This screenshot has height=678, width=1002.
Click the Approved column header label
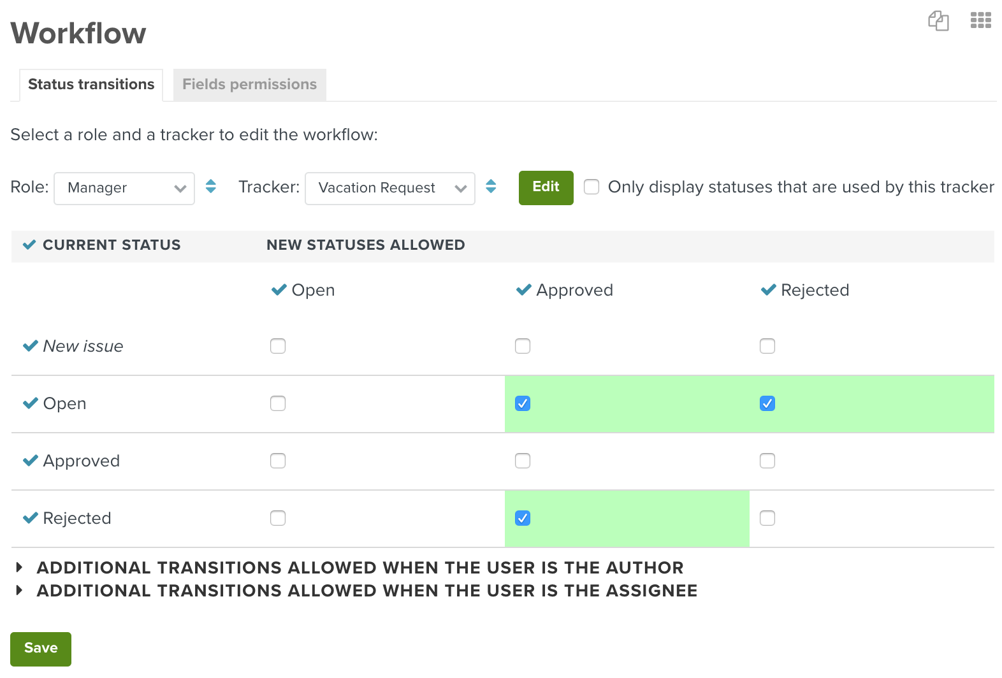click(x=575, y=290)
